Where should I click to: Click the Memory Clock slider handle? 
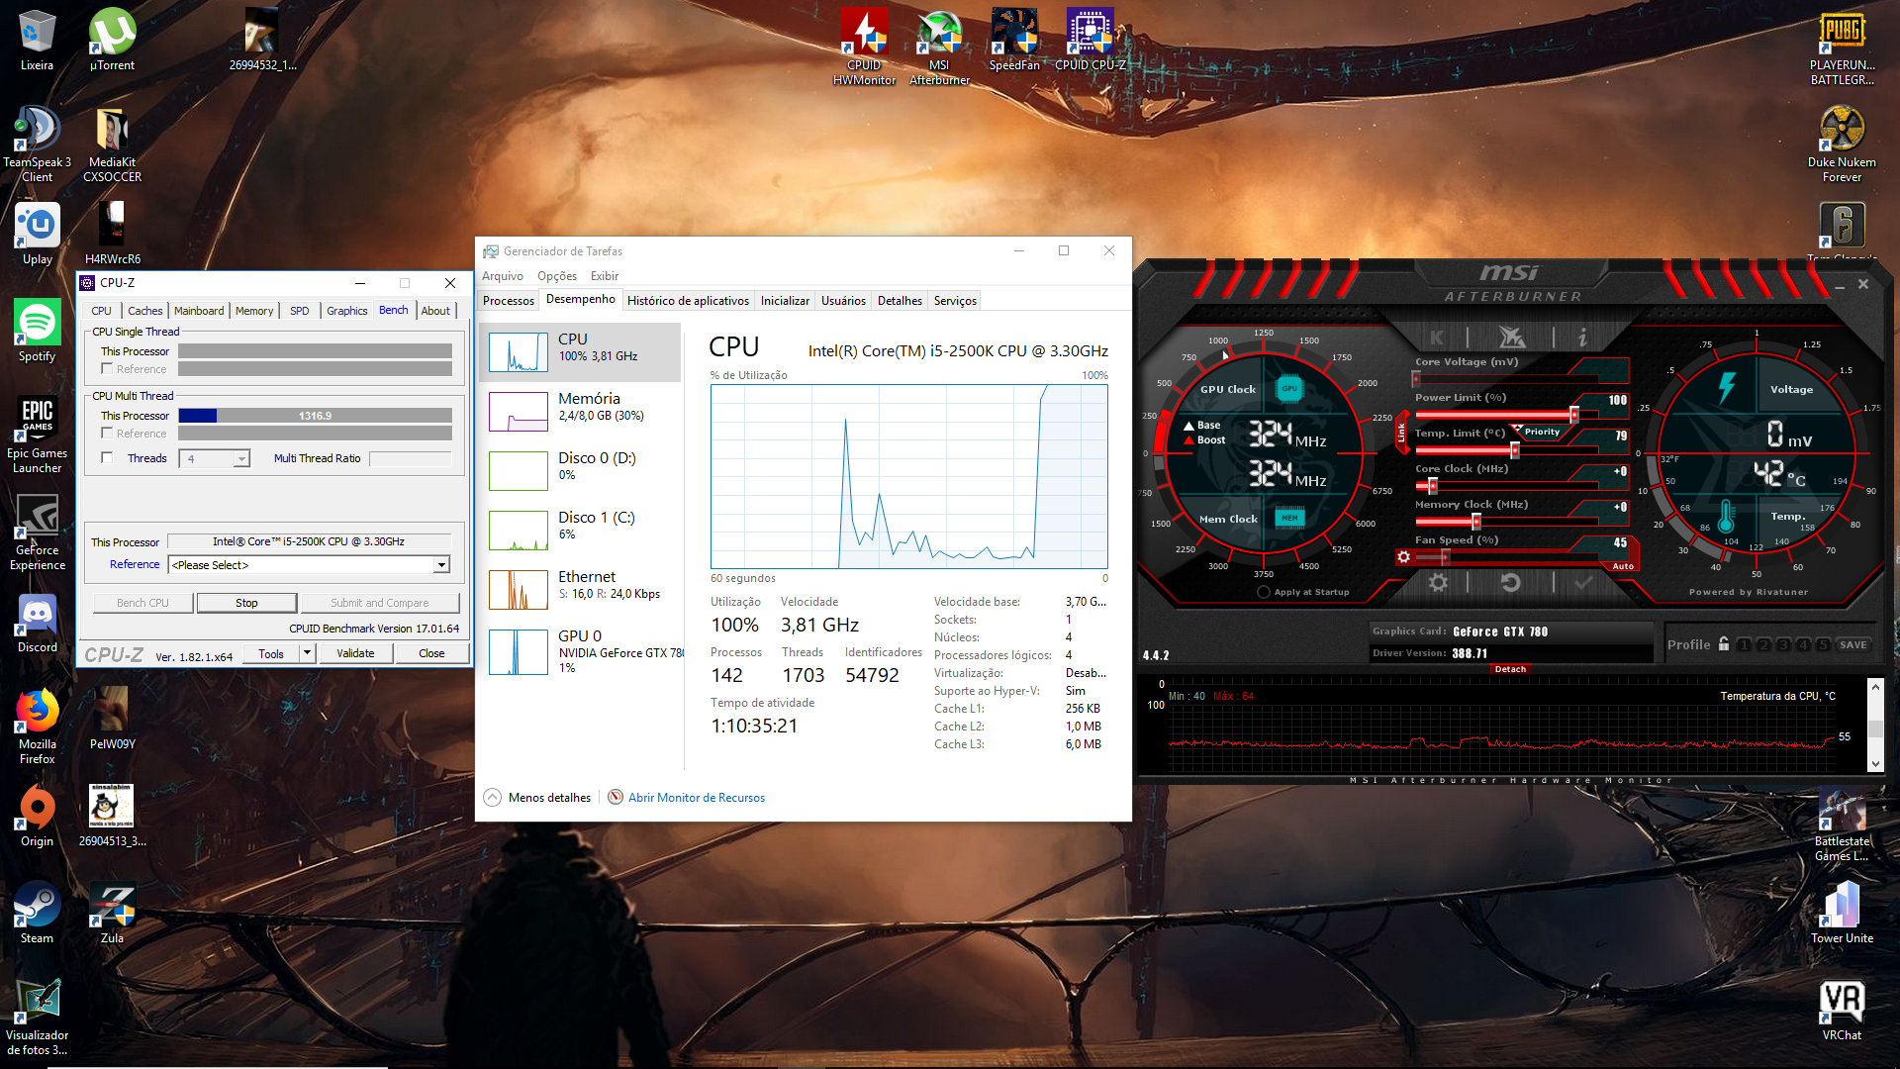(1475, 522)
